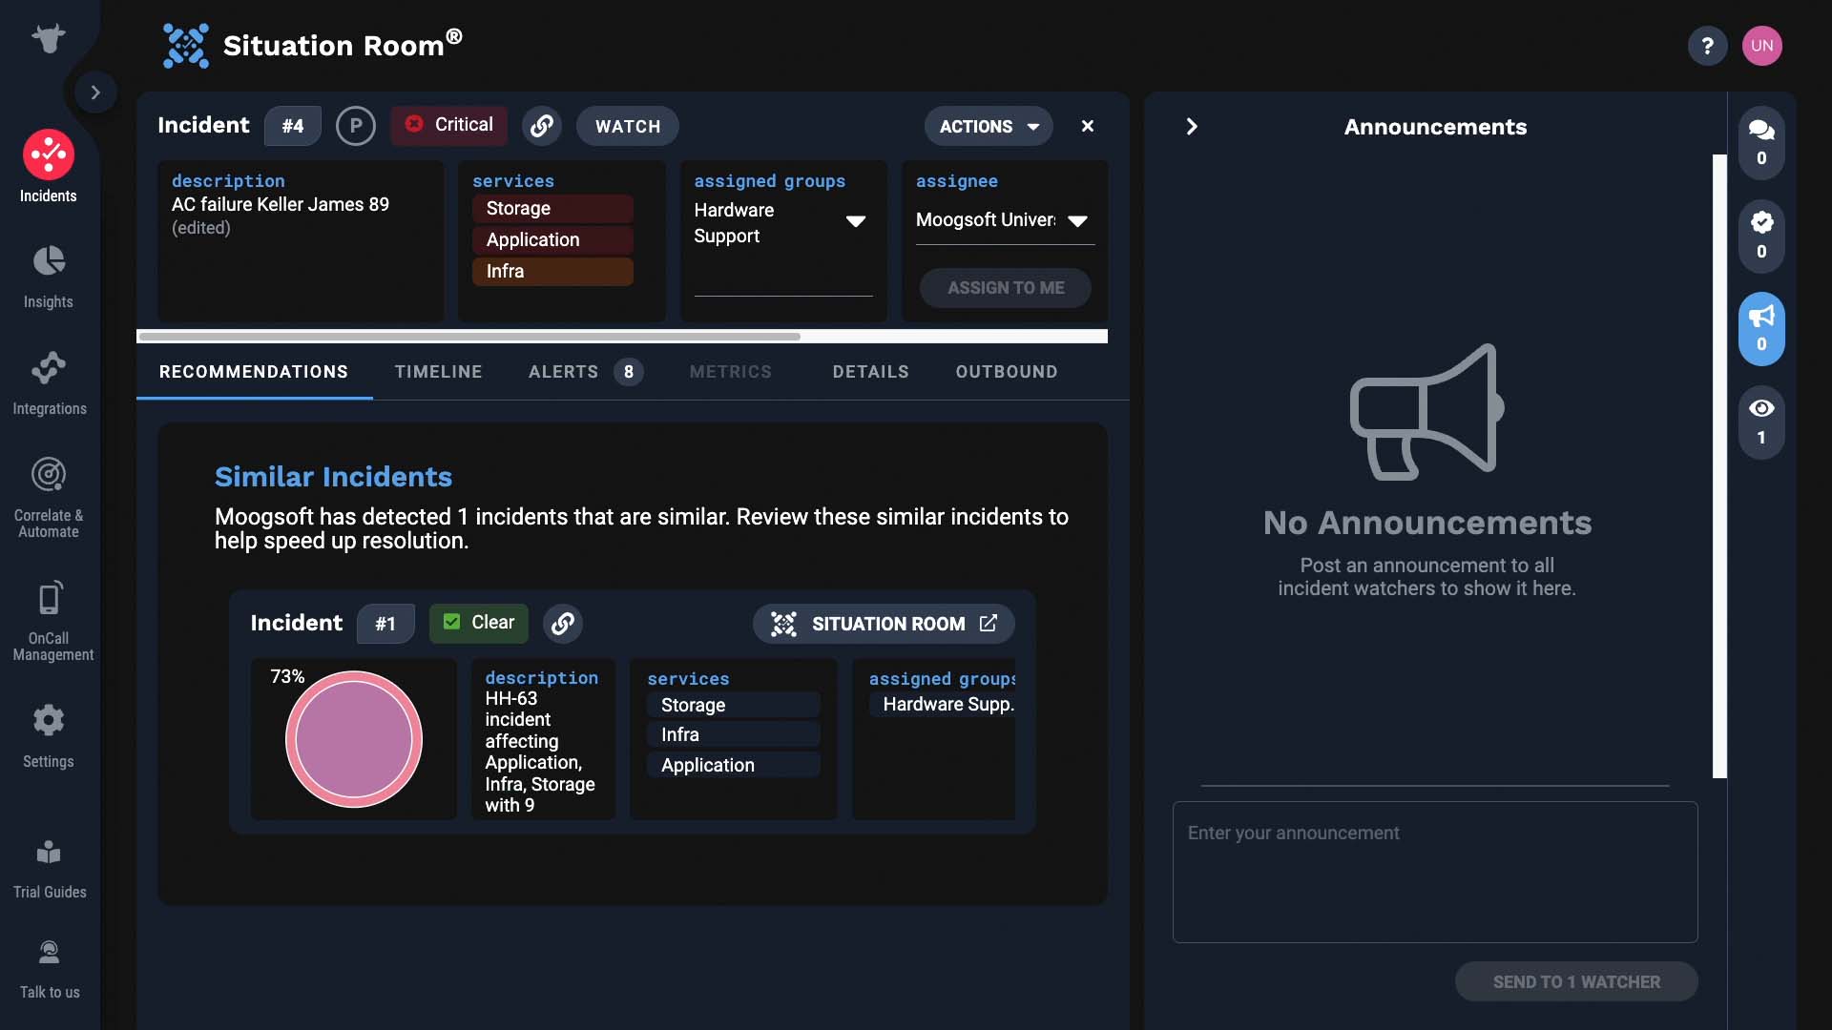Click SEND TO 1 WATCHER button
Image resolution: width=1832 pixels, height=1030 pixels.
click(x=1576, y=981)
